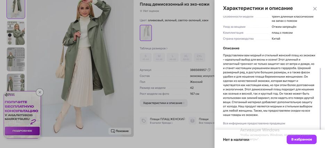Image resolution: width=325 pixels, height=148 pixels.
Task: Dismiss the MarketGuru consultation popup
Action: (40, 92)
